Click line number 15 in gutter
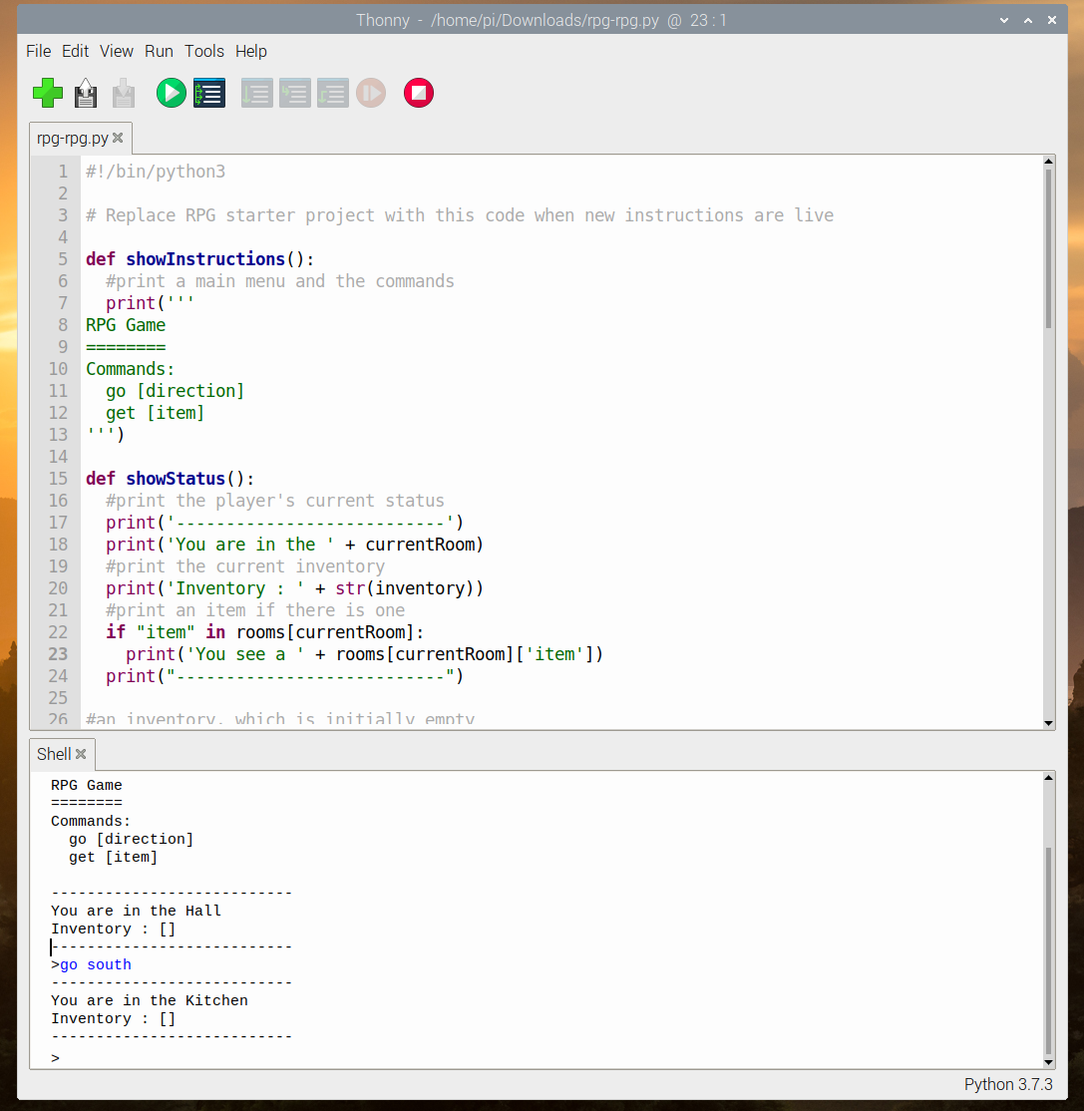Screen dimensions: 1084x1111 pos(58,479)
